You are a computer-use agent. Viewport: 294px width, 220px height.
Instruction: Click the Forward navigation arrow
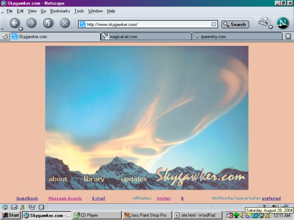(x=31, y=23)
